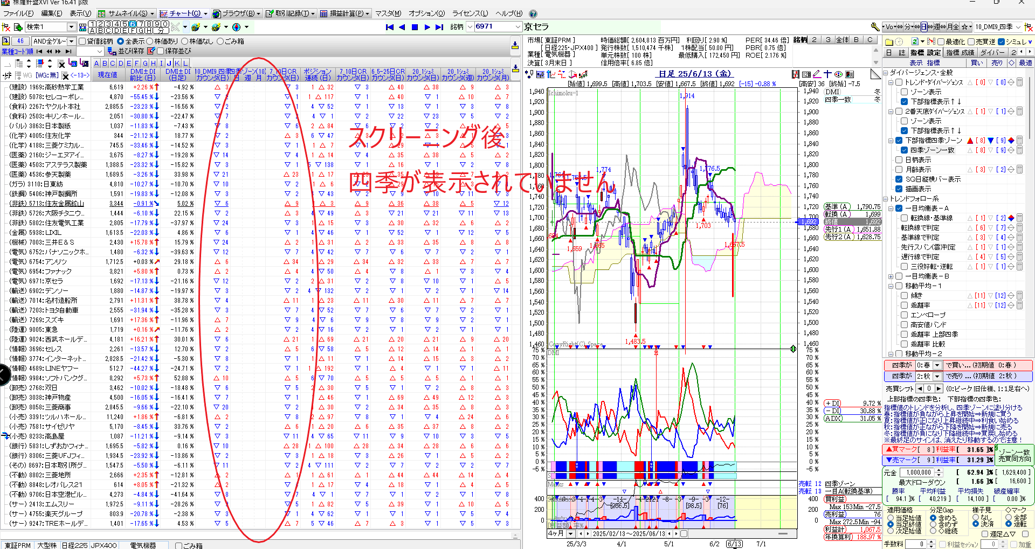1035x549 pixels.
Task: Collapse the ダイバージェンス・全般 tree node
Action: click(886, 73)
